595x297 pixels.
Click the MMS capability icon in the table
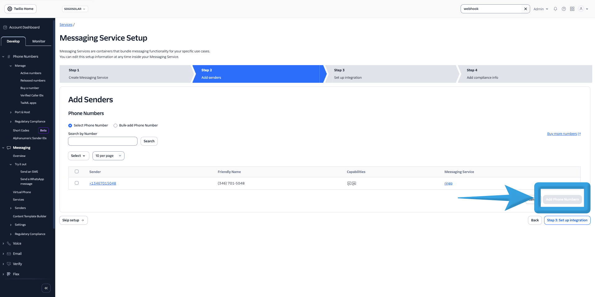coord(354,183)
